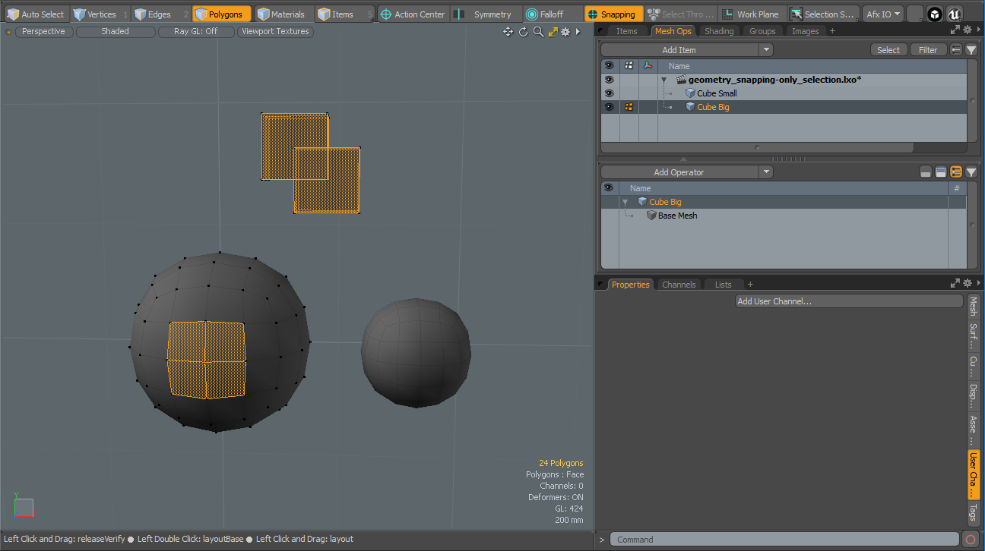Open the Afx IO dropdown menu
Screen dimensions: 985x551
(x=883, y=14)
